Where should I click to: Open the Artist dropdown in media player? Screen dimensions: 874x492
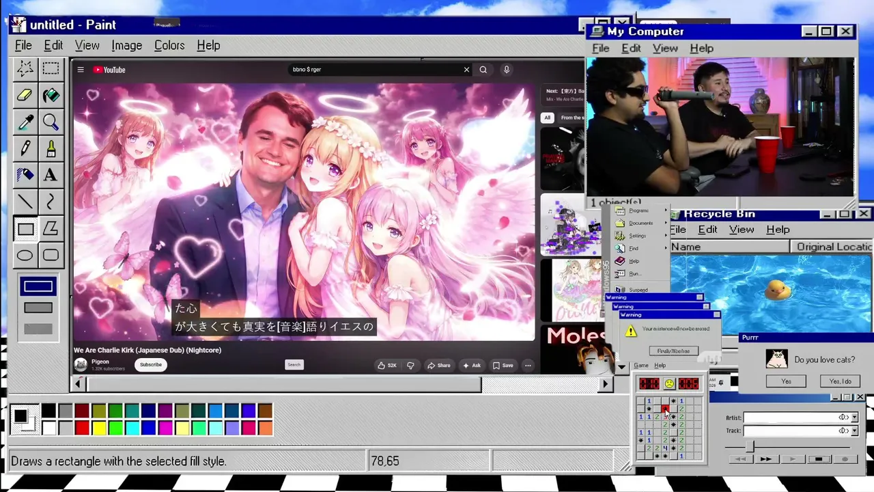[x=854, y=418]
